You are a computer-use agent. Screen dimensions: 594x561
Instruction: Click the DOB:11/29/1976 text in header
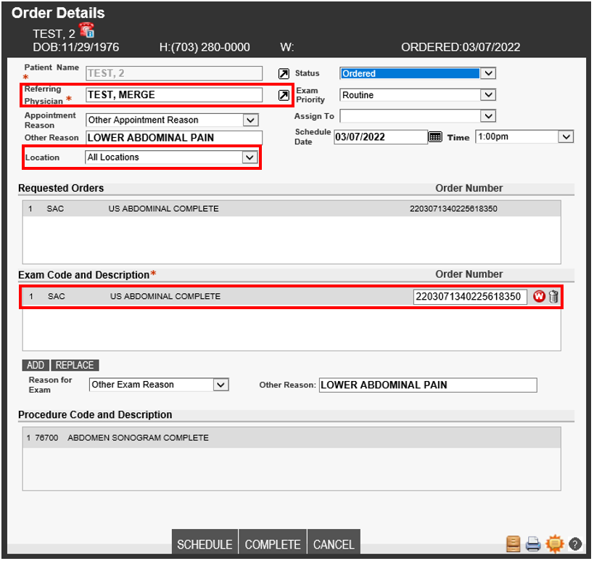75,47
